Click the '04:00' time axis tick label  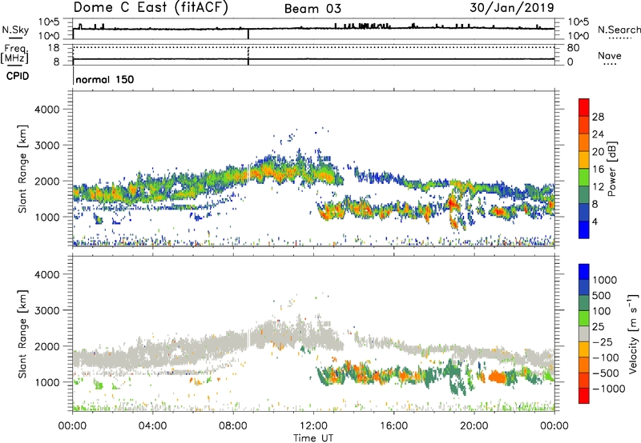(152, 426)
